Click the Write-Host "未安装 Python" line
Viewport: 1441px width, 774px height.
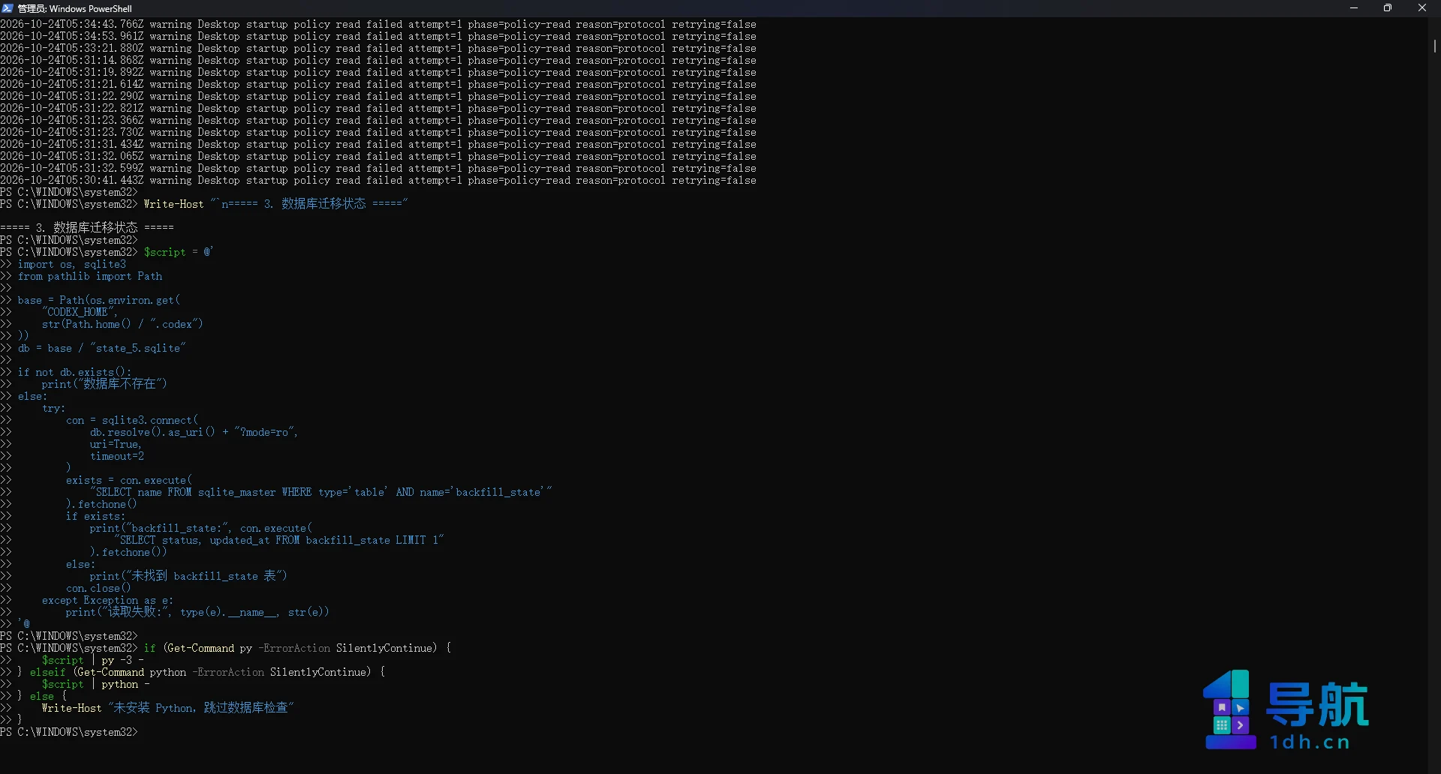point(168,708)
